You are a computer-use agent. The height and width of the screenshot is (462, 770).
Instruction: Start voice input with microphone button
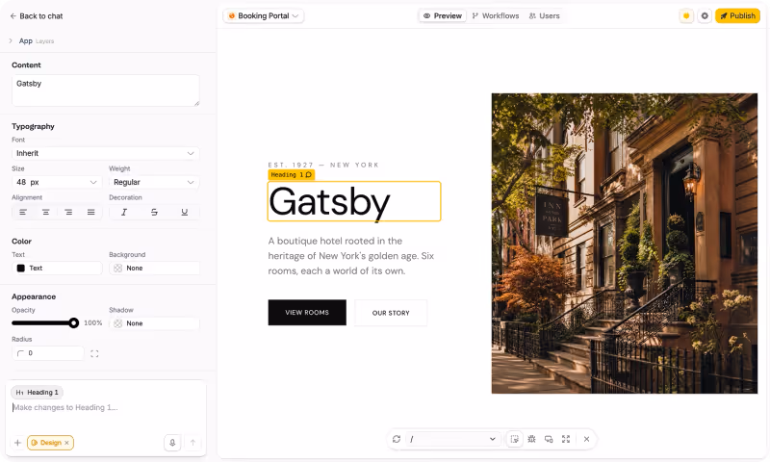(172, 443)
